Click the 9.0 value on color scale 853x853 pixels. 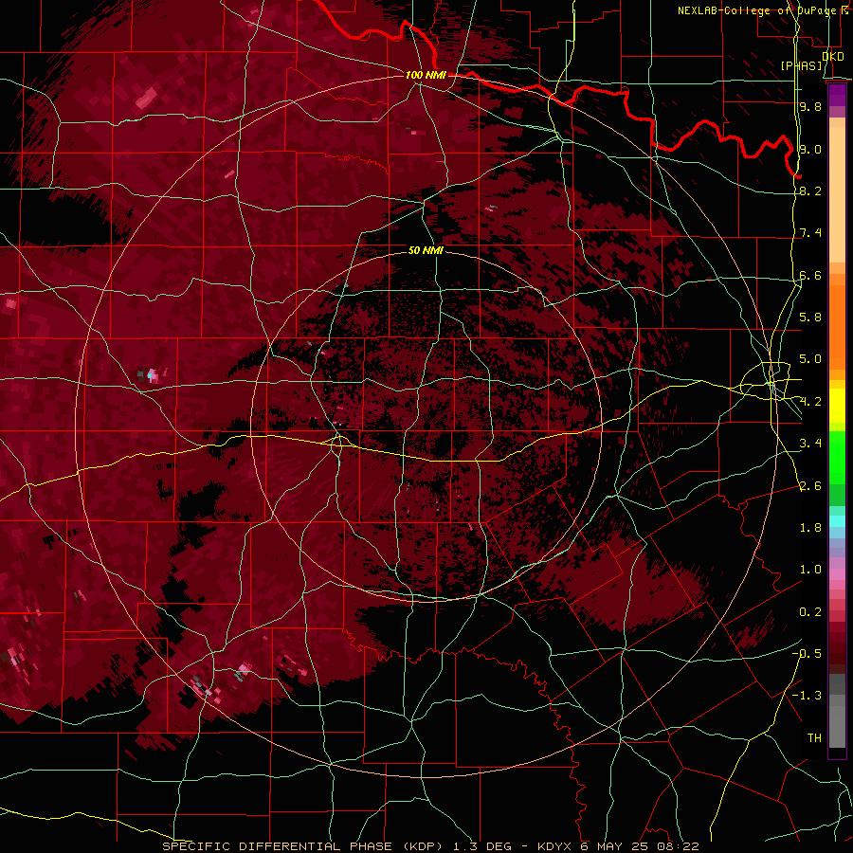pos(810,149)
